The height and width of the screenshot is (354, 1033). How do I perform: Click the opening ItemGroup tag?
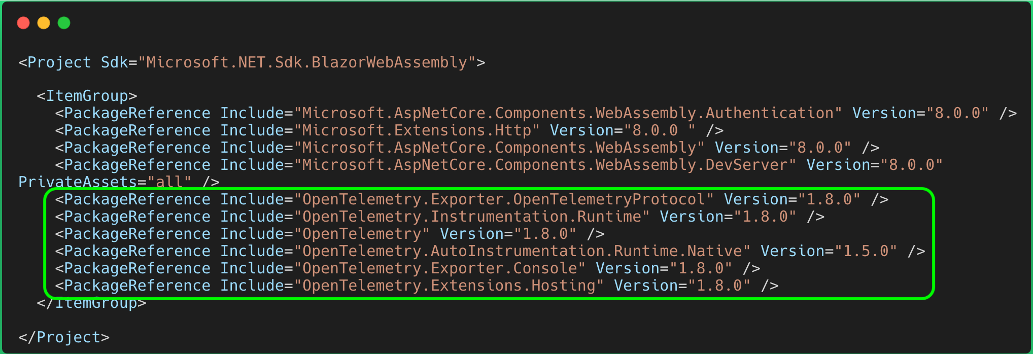pos(87,96)
